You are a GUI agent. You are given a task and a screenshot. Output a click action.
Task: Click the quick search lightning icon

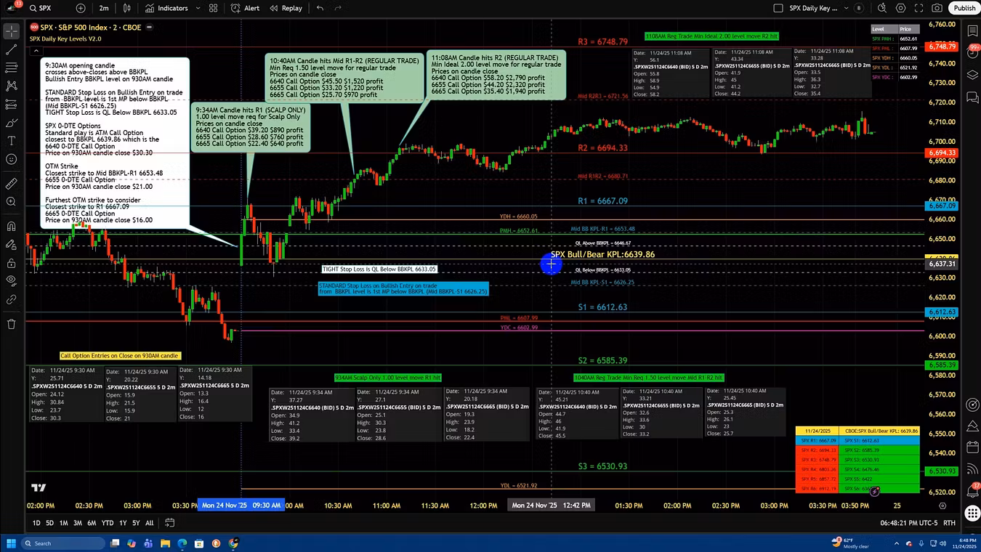tap(882, 8)
